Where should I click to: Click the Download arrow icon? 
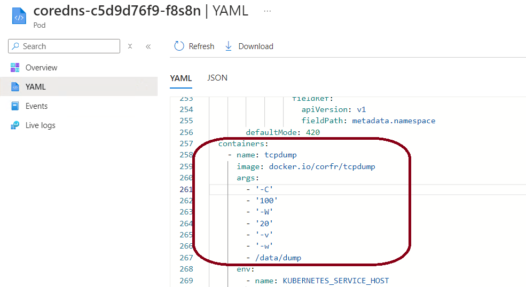[229, 46]
